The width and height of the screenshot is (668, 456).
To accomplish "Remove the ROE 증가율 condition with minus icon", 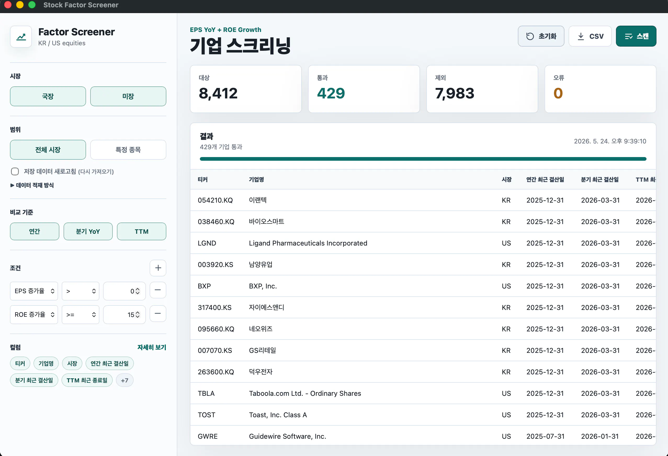I will (158, 314).
